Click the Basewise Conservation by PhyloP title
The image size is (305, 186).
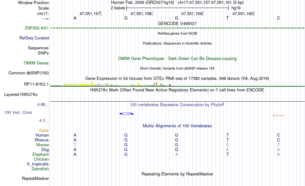click(177, 105)
